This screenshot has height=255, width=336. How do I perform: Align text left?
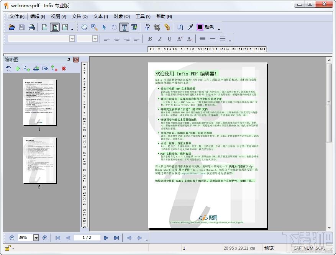click(x=107, y=39)
